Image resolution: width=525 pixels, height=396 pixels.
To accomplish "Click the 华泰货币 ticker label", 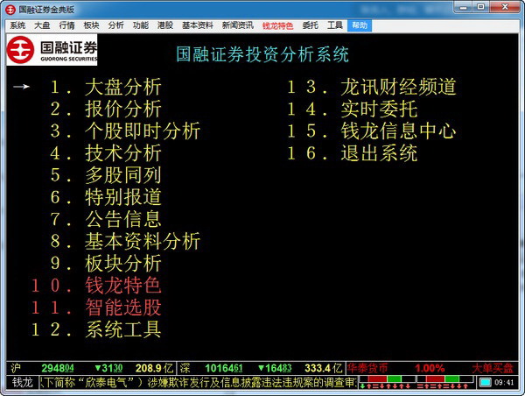I will pyautogui.click(x=367, y=369).
